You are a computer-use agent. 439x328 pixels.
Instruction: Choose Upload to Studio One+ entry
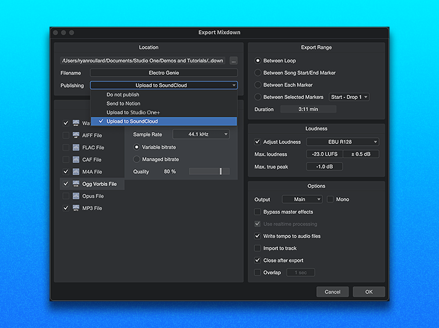pyautogui.click(x=164, y=112)
